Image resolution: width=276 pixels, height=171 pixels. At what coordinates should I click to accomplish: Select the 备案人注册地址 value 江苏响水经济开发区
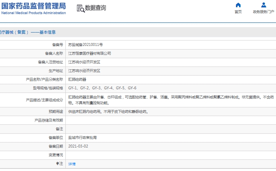coord(84,62)
